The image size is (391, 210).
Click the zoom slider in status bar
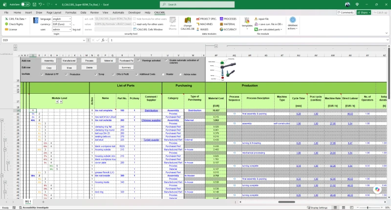pyautogui.click(x=368, y=208)
